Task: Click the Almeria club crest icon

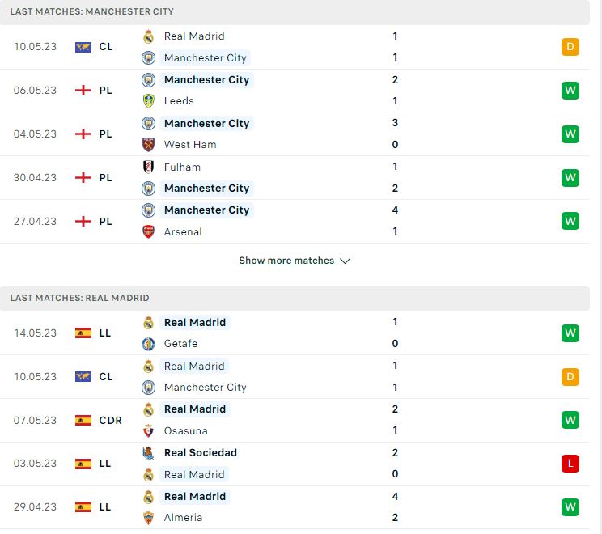Action: click(148, 518)
